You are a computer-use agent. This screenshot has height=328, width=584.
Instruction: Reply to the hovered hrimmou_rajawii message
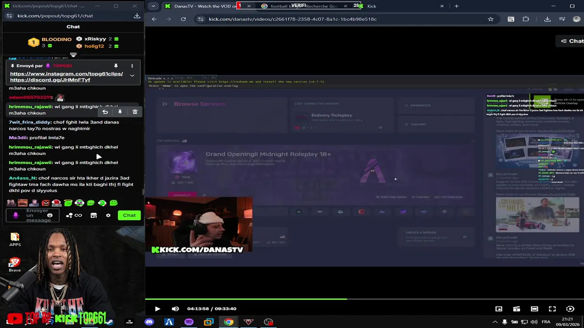pyautogui.click(x=105, y=112)
